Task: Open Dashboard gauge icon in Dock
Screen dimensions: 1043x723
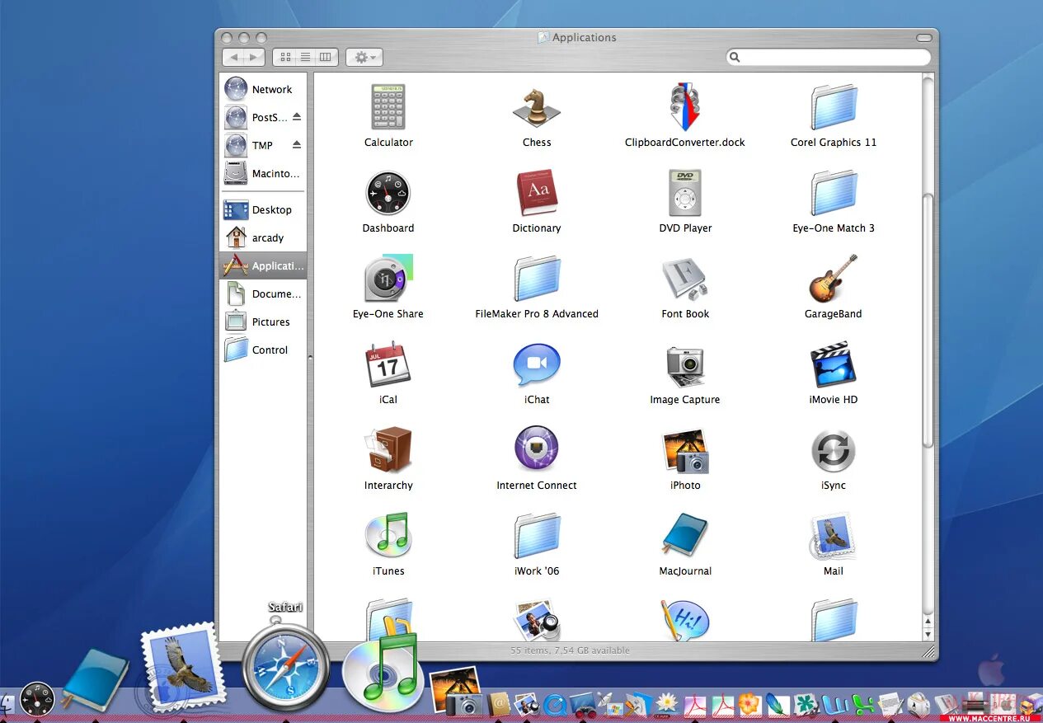Action: point(37,698)
